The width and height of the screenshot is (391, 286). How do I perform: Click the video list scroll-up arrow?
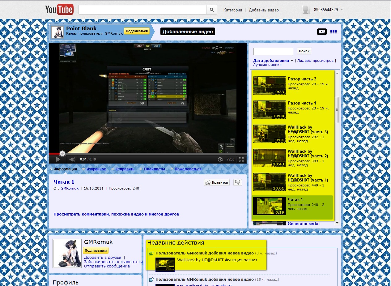pos(337,73)
